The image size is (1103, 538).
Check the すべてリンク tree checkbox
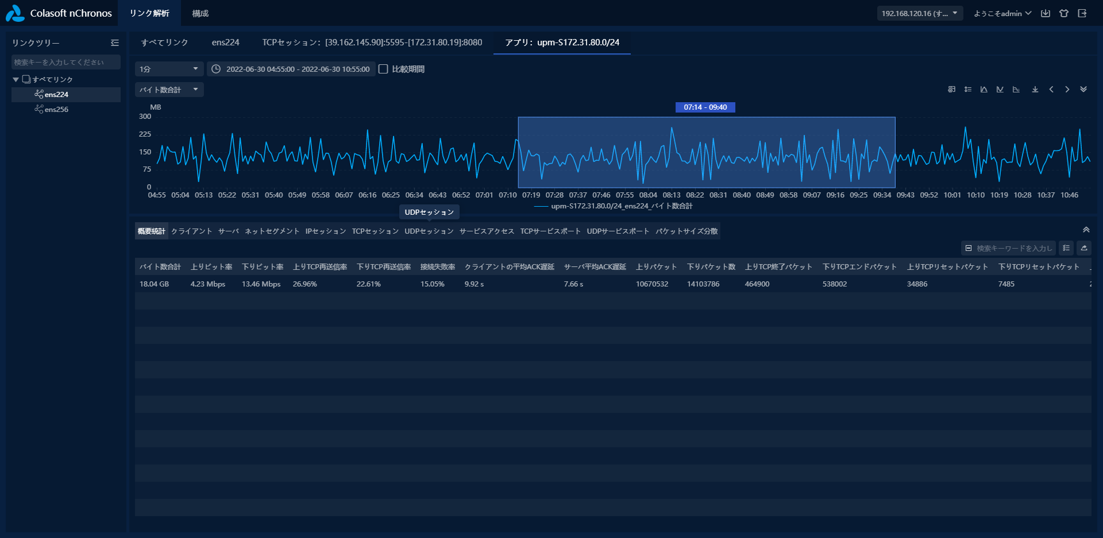pyautogui.click(x=26, y=79)
